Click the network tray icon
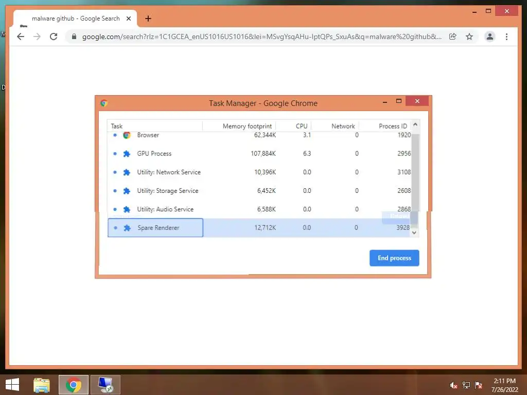The width and height of the screenshot is (527, 395). pyautogui.click(x=466, y=385)
